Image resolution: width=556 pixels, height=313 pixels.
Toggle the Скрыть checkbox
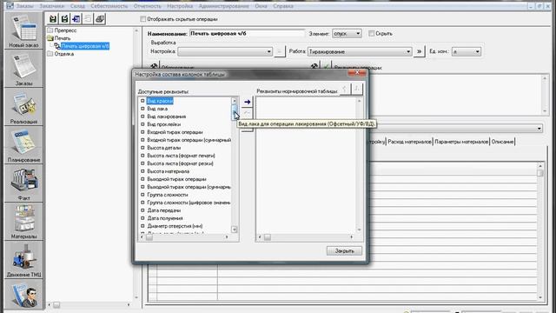pyautogui.click(x=371, y=33)
